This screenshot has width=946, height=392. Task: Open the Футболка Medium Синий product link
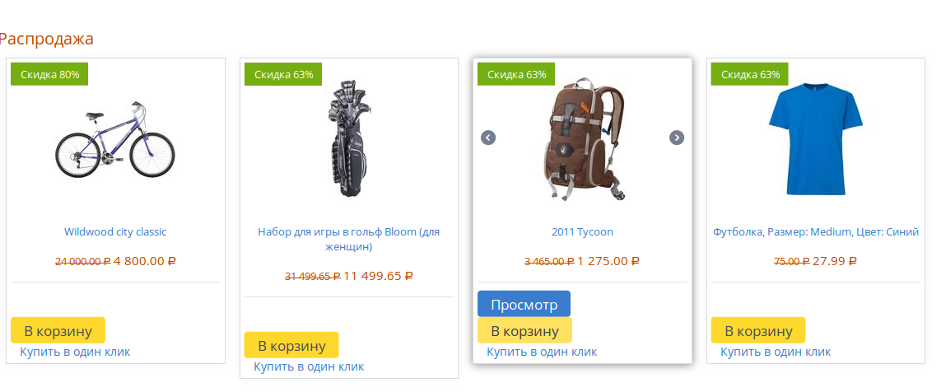816,231
